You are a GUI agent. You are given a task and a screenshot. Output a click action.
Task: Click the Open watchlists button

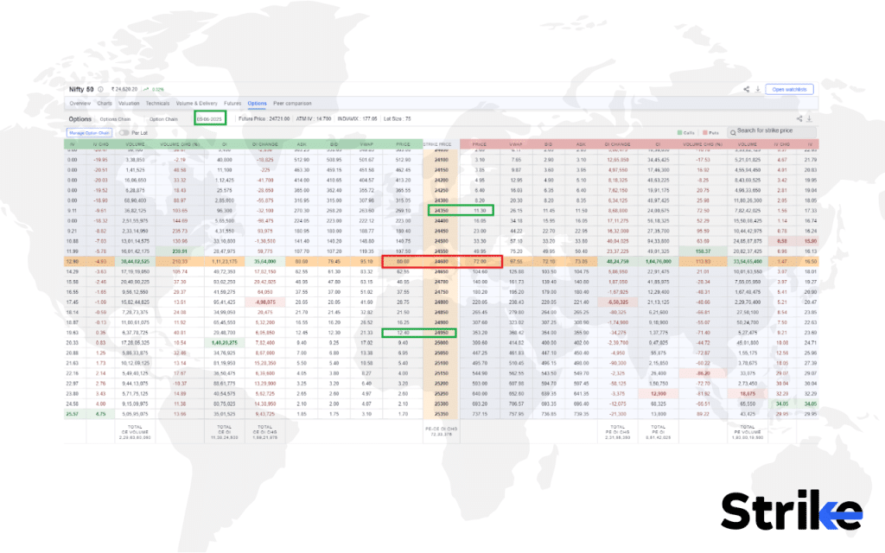(789, 89)
